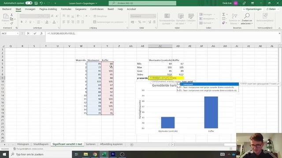Click the Bold B icon
282x158 pixels.
point(22,22)
